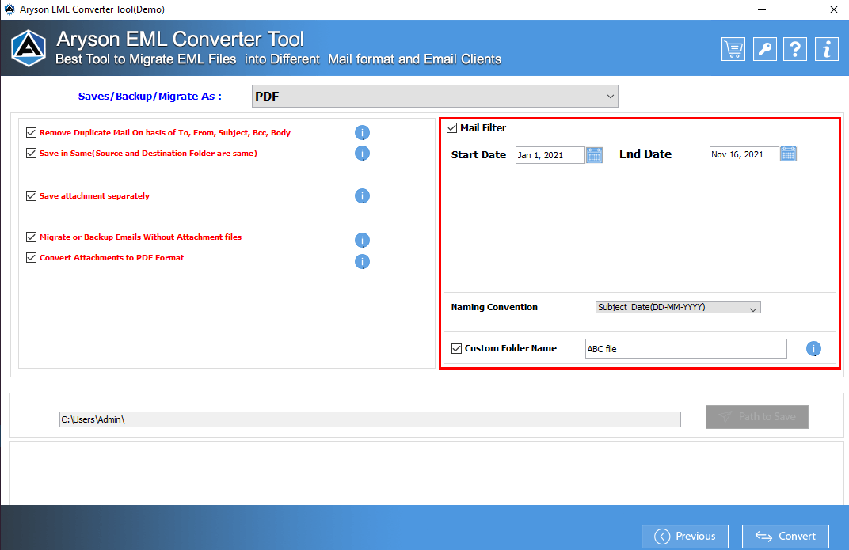This screenshot has height=550, width=849.
Task: Disable the Mail Filter checkbox
Action: coord(451,127)
